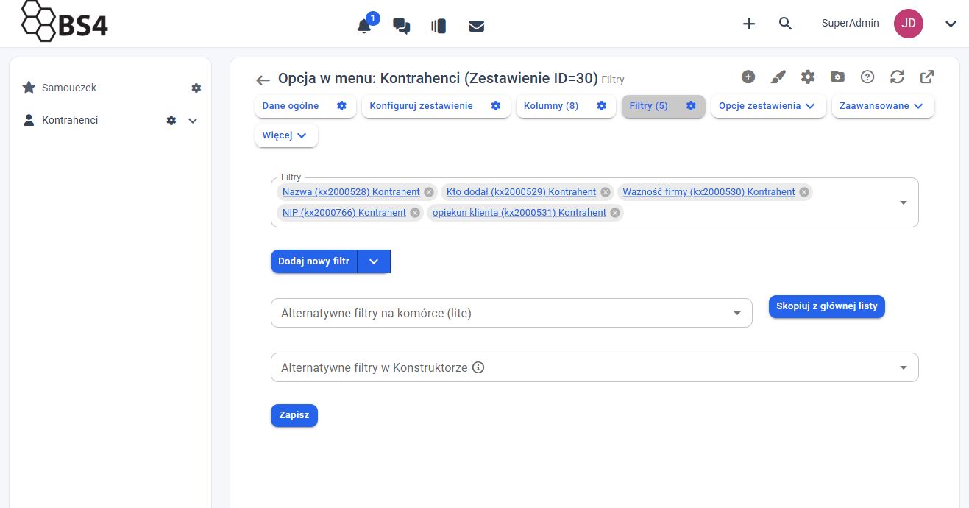
Task: Click gear on Kolumny (8) tab
Action: [601, 106]
